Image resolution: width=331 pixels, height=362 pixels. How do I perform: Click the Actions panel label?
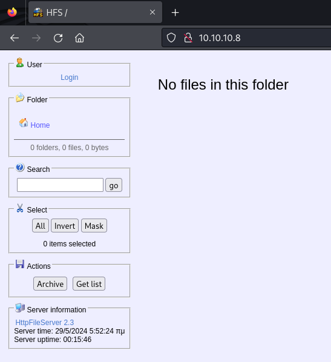point(39,266)
